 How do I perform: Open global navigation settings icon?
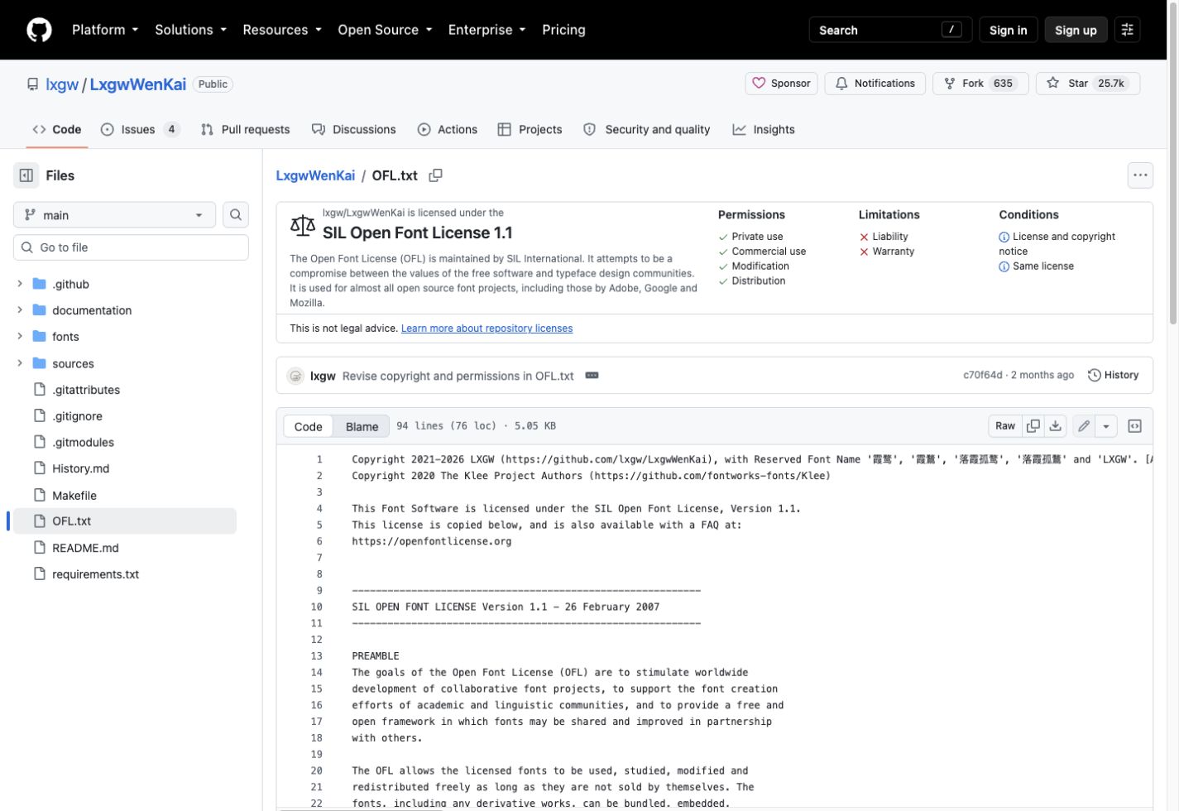click(1127, 30)
